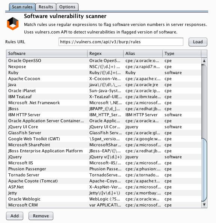This screenshot has width=216, height=223.
Task: Select the Apache Coyote (Tomcat) row
Action: [104, 181]
